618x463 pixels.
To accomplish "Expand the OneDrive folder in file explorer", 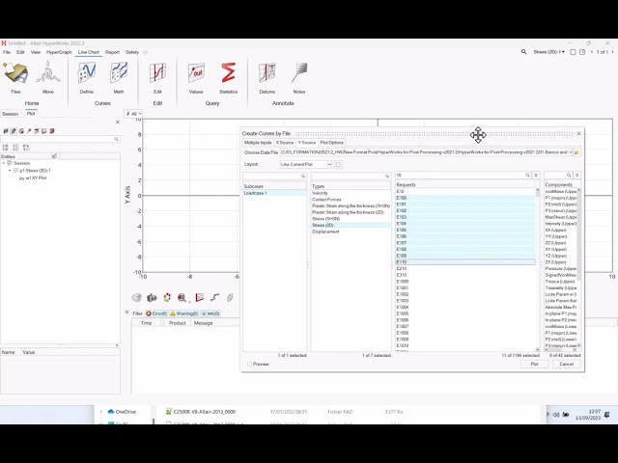I will pyautogui.click(x=101, y=412).
